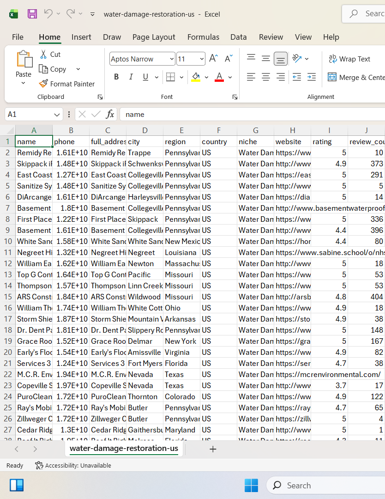Open the Fill Color dropdown arrow
Screen dimensions: 385x499
206,77
